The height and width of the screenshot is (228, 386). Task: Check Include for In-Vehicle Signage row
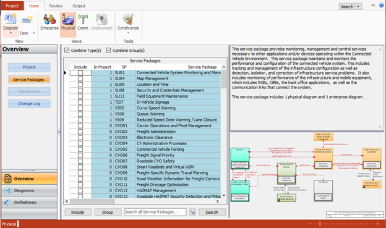tap(80, 103)
